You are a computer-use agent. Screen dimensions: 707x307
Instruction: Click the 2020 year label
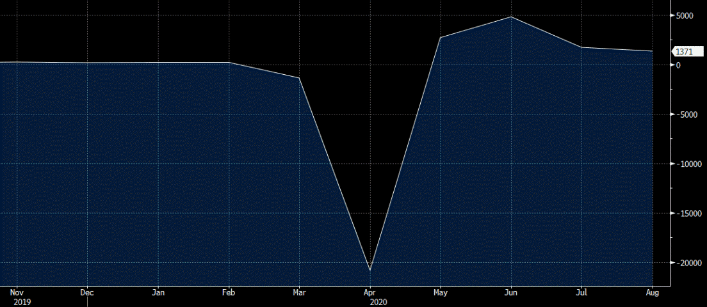(x=378, y=301)
